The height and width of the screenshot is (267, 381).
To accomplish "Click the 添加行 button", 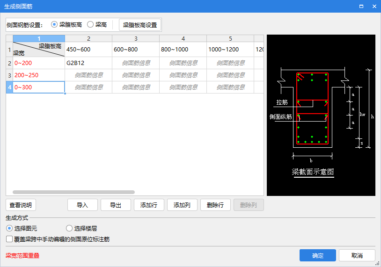I will [149, 205].
